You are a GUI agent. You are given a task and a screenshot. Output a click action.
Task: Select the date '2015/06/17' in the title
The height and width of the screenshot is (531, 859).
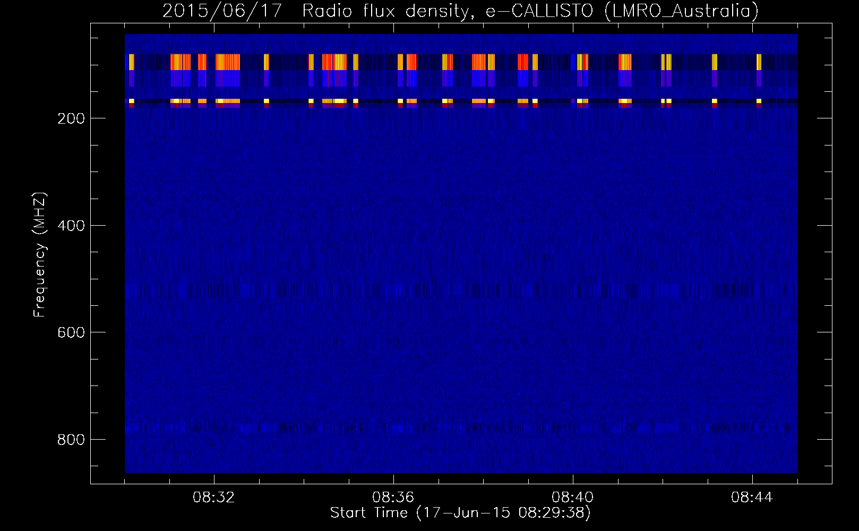coord(222,11)
